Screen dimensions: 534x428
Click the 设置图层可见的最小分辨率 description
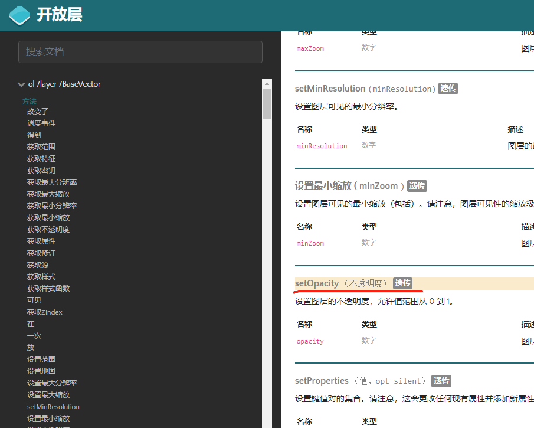(347, 107)
